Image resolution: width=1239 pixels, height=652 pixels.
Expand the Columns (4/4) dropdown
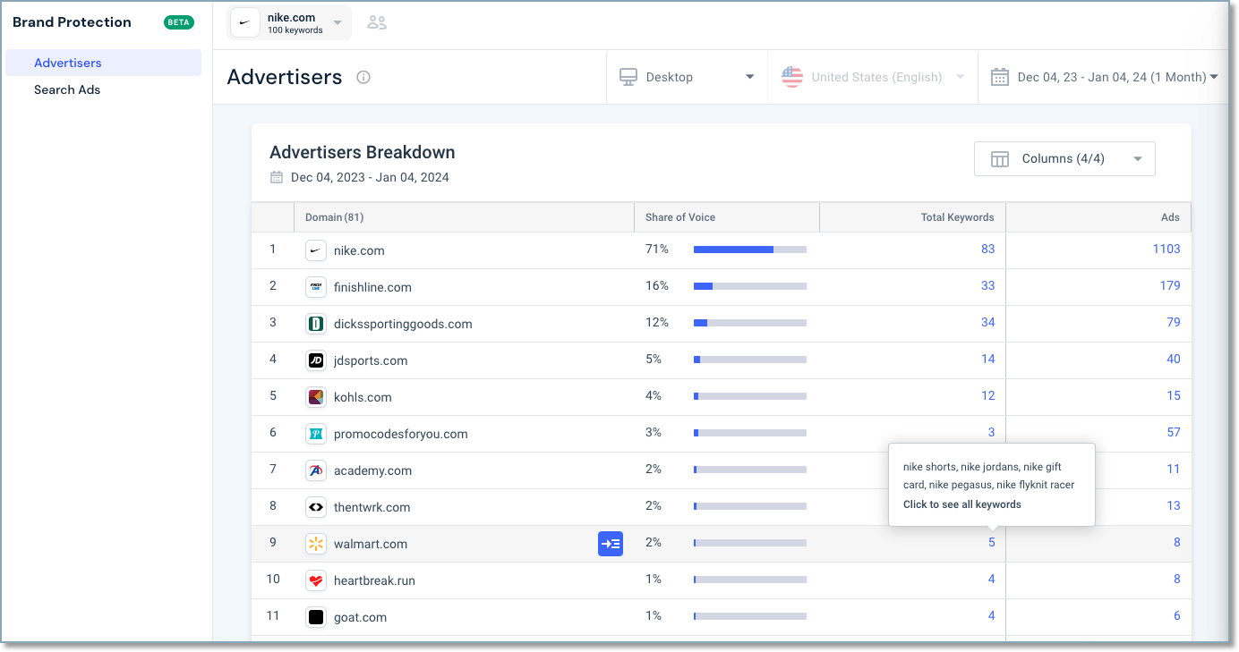1064,158
